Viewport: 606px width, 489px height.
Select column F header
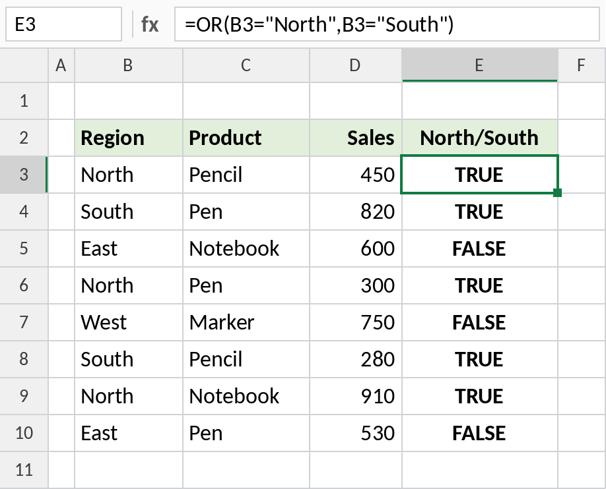(x=582, y=65)
